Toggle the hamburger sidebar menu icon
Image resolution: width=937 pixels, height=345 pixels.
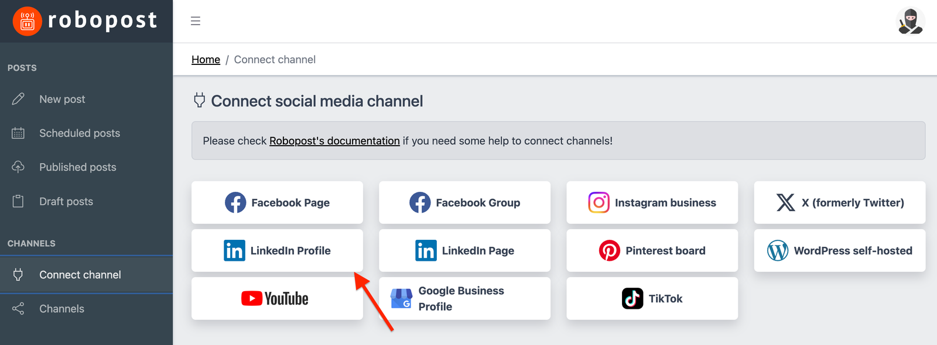[196, 21]
